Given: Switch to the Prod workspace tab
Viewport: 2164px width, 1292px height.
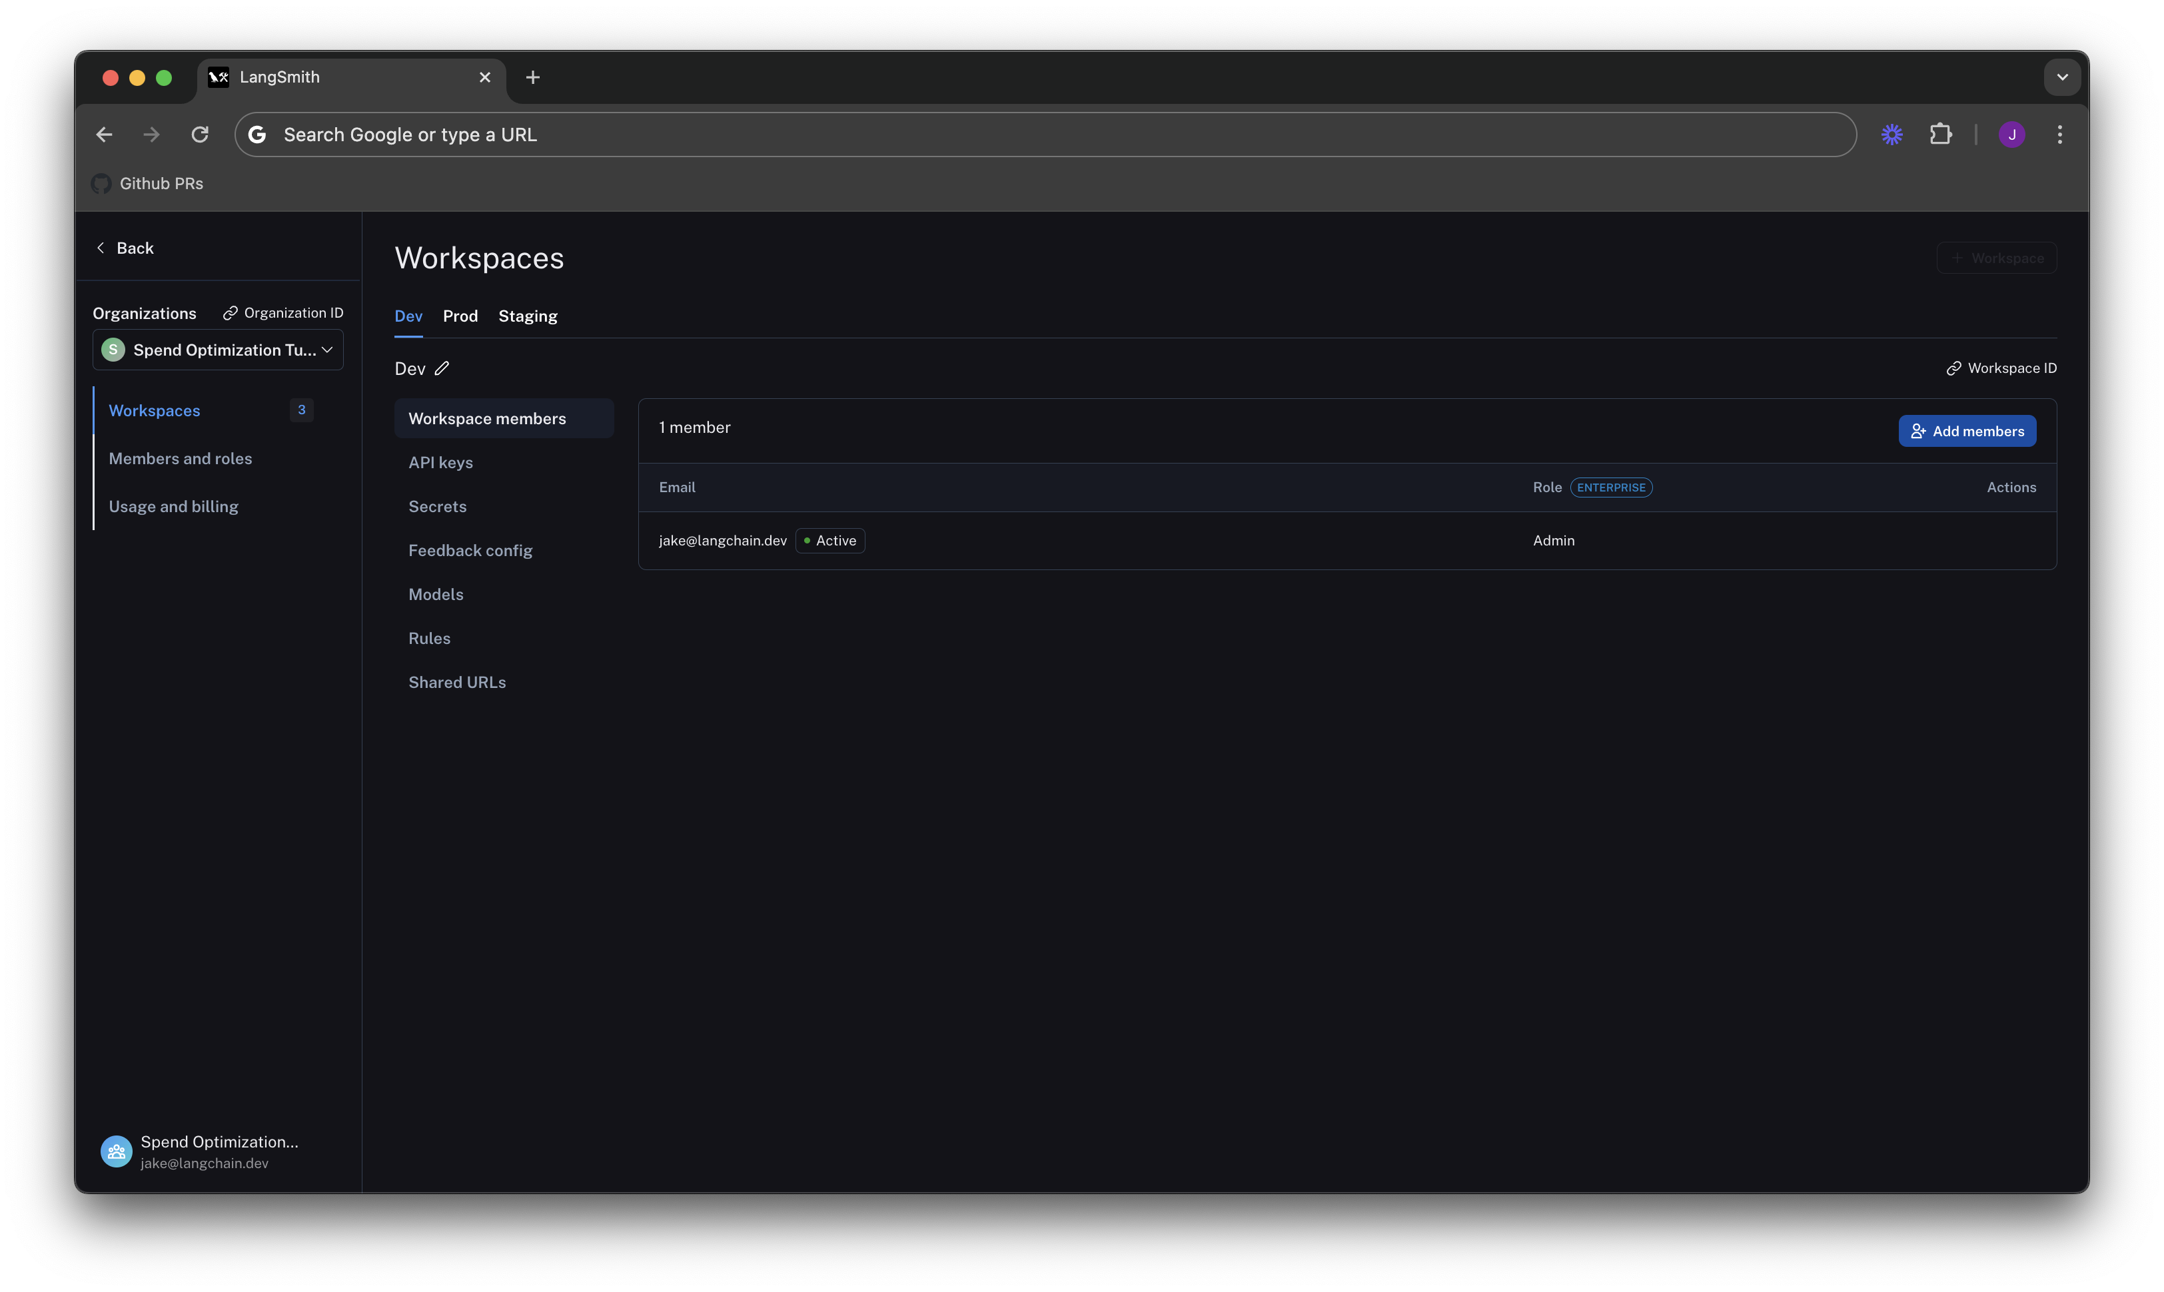Looking at the screenshot, I should pos(460,316).
